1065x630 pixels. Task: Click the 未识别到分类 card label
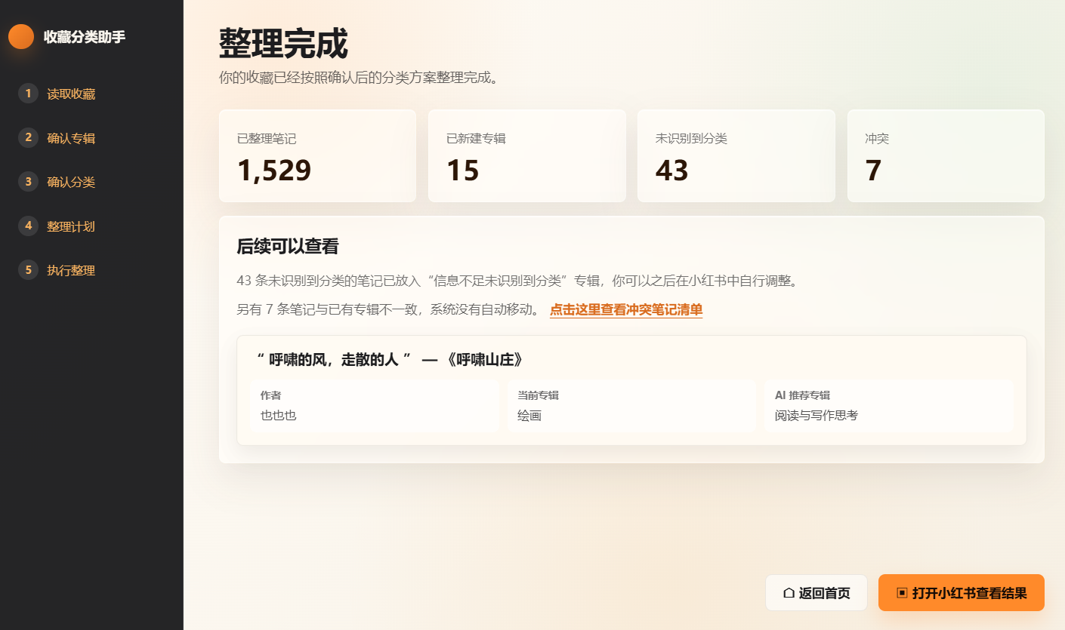(x=691, y=139)
